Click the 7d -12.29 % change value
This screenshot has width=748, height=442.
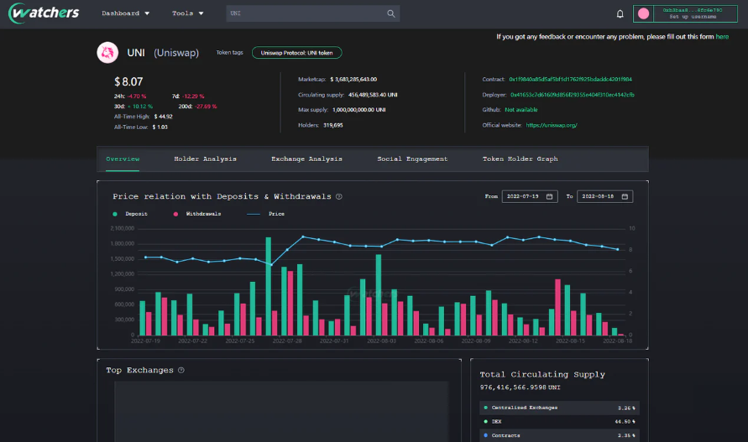pos(193,96)
